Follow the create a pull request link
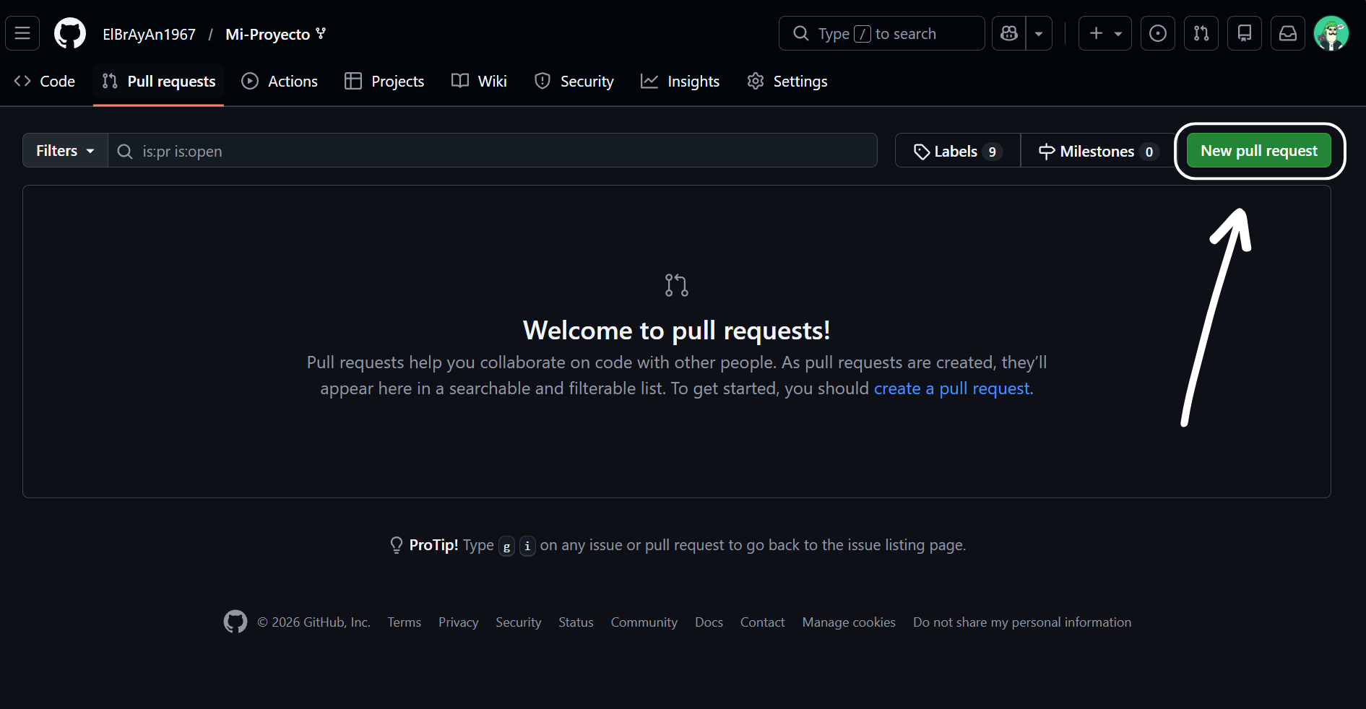Image resolution: width=1366 pixels, height=709 pixels. [x=951, y=388]
